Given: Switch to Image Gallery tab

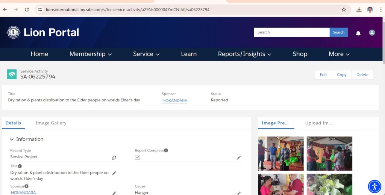Looking at the screenshot, I should pos(51,123).
